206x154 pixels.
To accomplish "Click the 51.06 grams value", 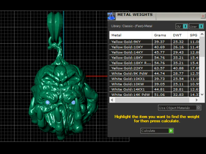I will [159, 95].
